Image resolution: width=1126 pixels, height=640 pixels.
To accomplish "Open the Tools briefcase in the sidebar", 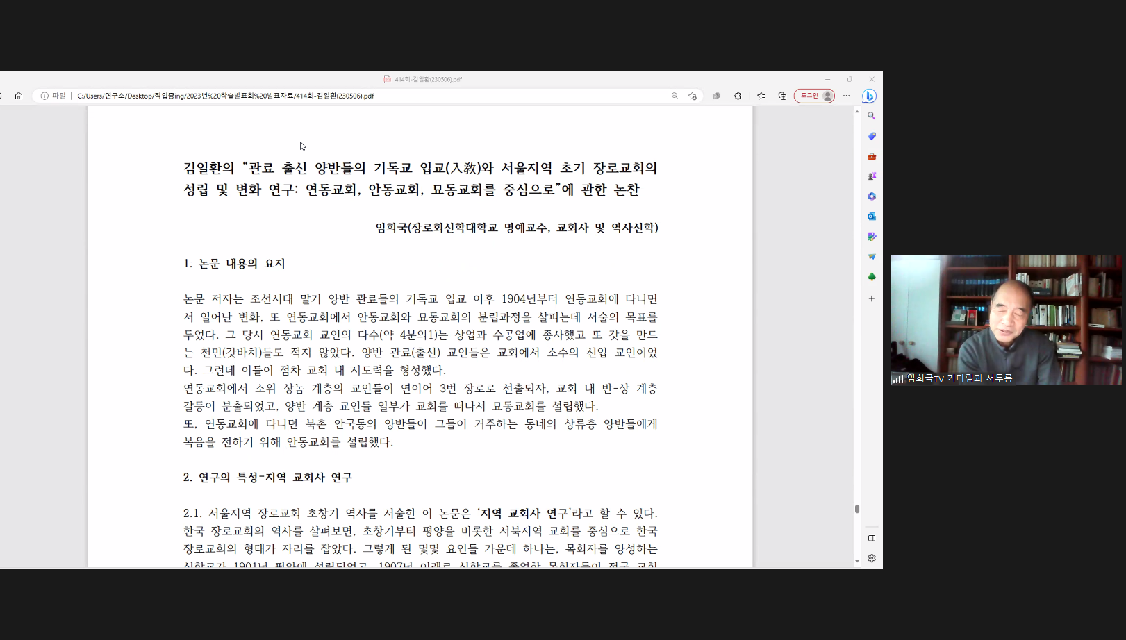I will point(872,156).
